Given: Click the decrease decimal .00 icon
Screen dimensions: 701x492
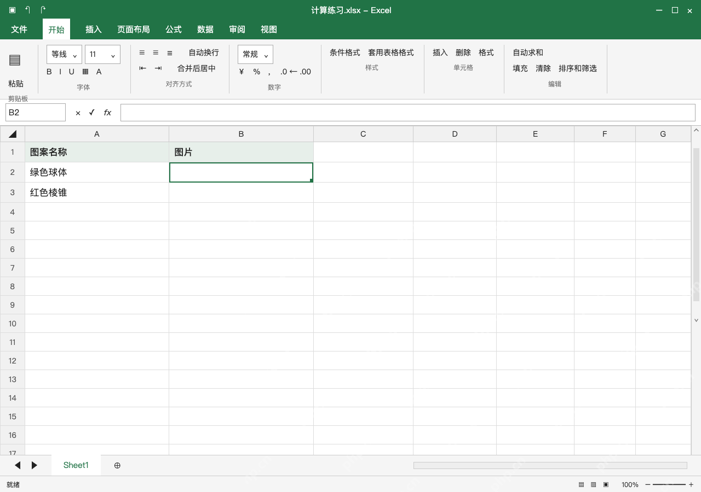Looking at the screenshot, I should (x=306, y=72).
